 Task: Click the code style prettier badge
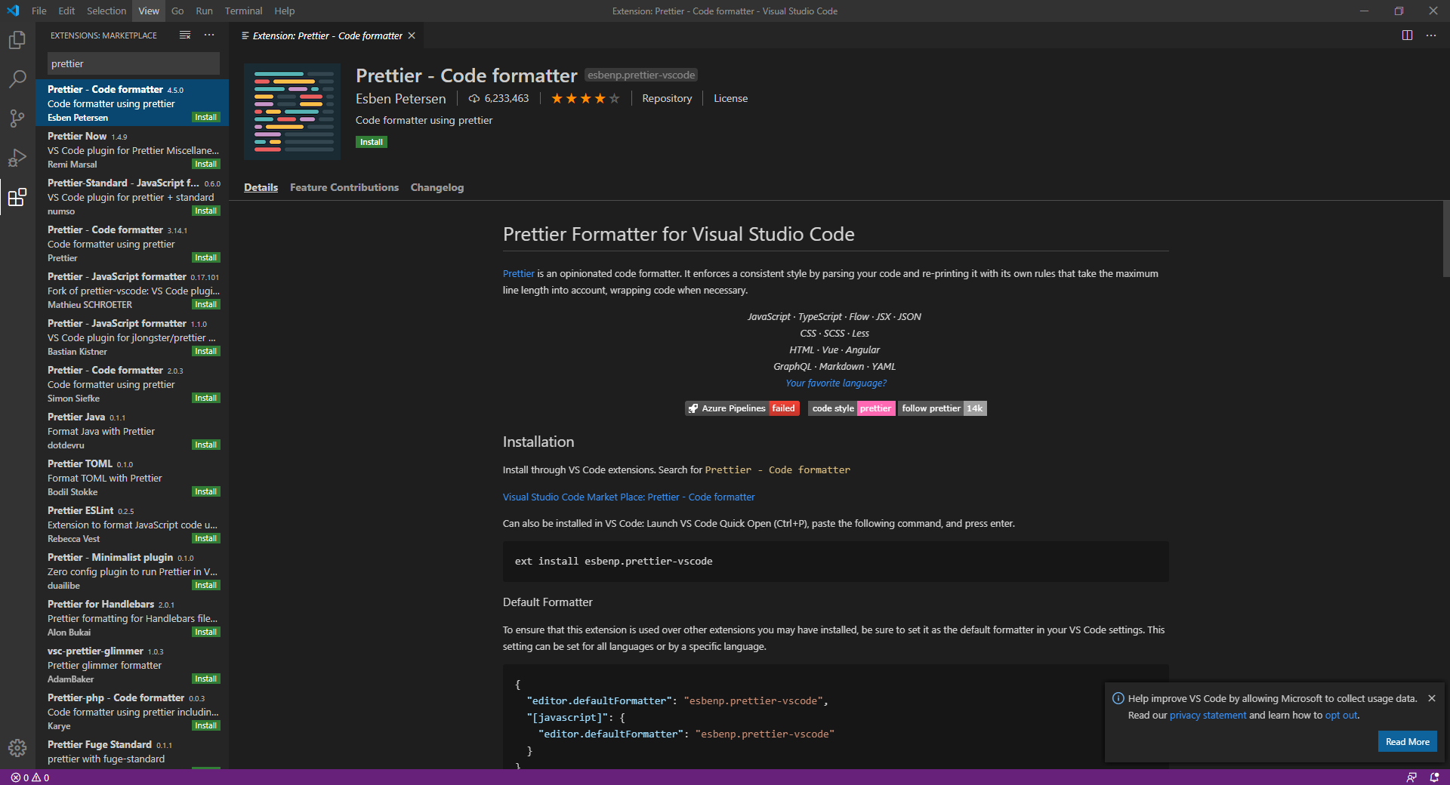(851, 408)
